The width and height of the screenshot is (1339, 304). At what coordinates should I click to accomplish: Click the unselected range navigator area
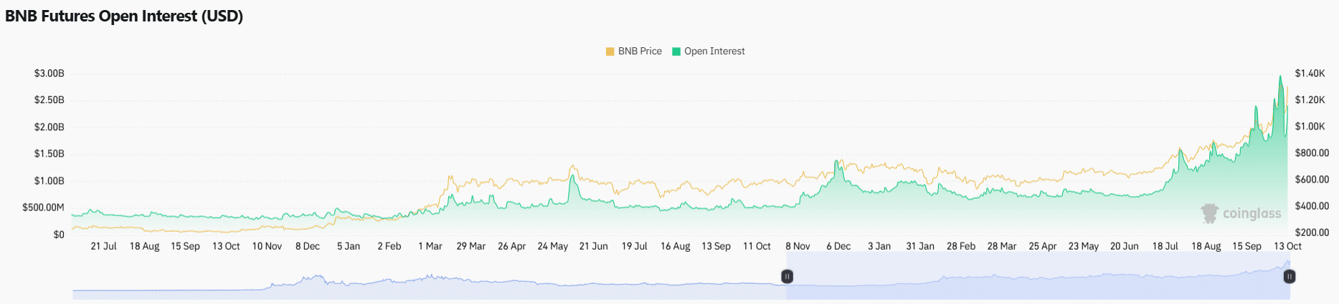point(429,276)
